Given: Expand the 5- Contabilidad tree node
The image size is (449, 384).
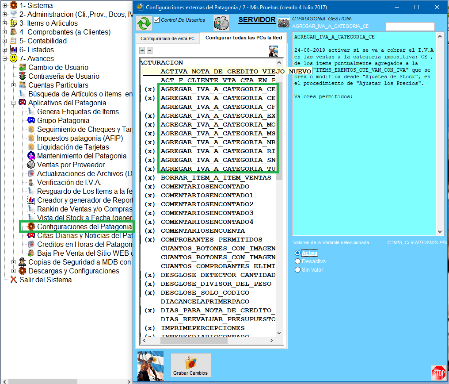Looking at the screenshot, I should coord(4,41).
